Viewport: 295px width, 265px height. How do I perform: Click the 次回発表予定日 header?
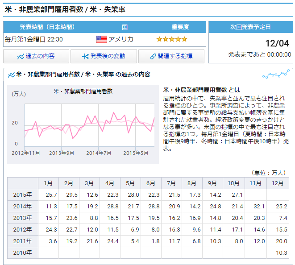(250, 27)
